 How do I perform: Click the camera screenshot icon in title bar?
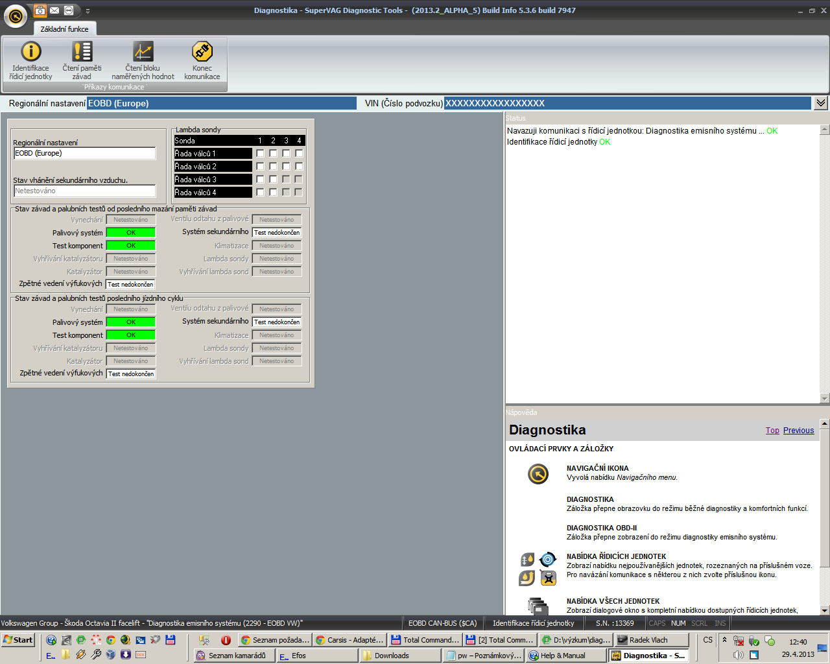click(40, 10)
